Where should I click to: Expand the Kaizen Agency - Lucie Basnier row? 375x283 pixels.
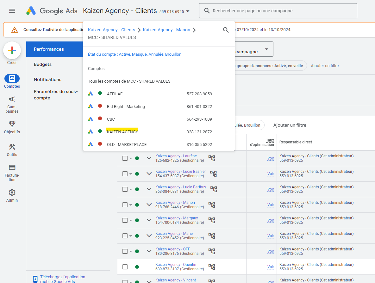(x=149, y=174)
